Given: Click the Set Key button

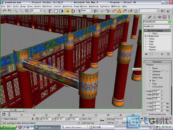Looking at the screenshot, I should tap(110, 123).
